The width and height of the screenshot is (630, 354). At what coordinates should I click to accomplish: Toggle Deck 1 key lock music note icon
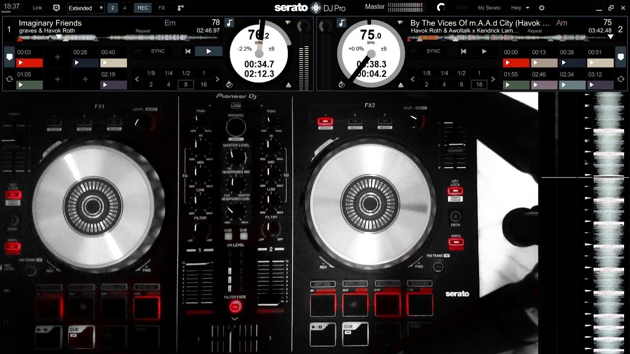click(x=229, y=23)
